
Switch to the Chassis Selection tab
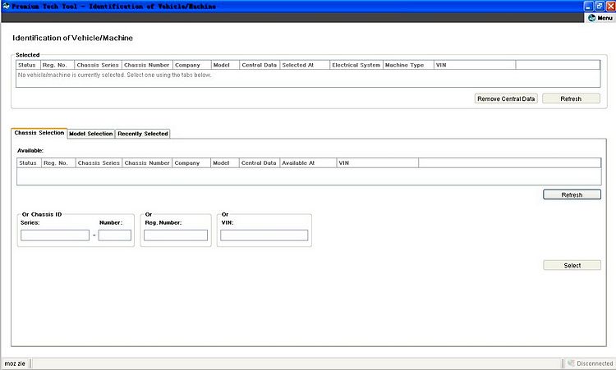(x=39, y=133)
